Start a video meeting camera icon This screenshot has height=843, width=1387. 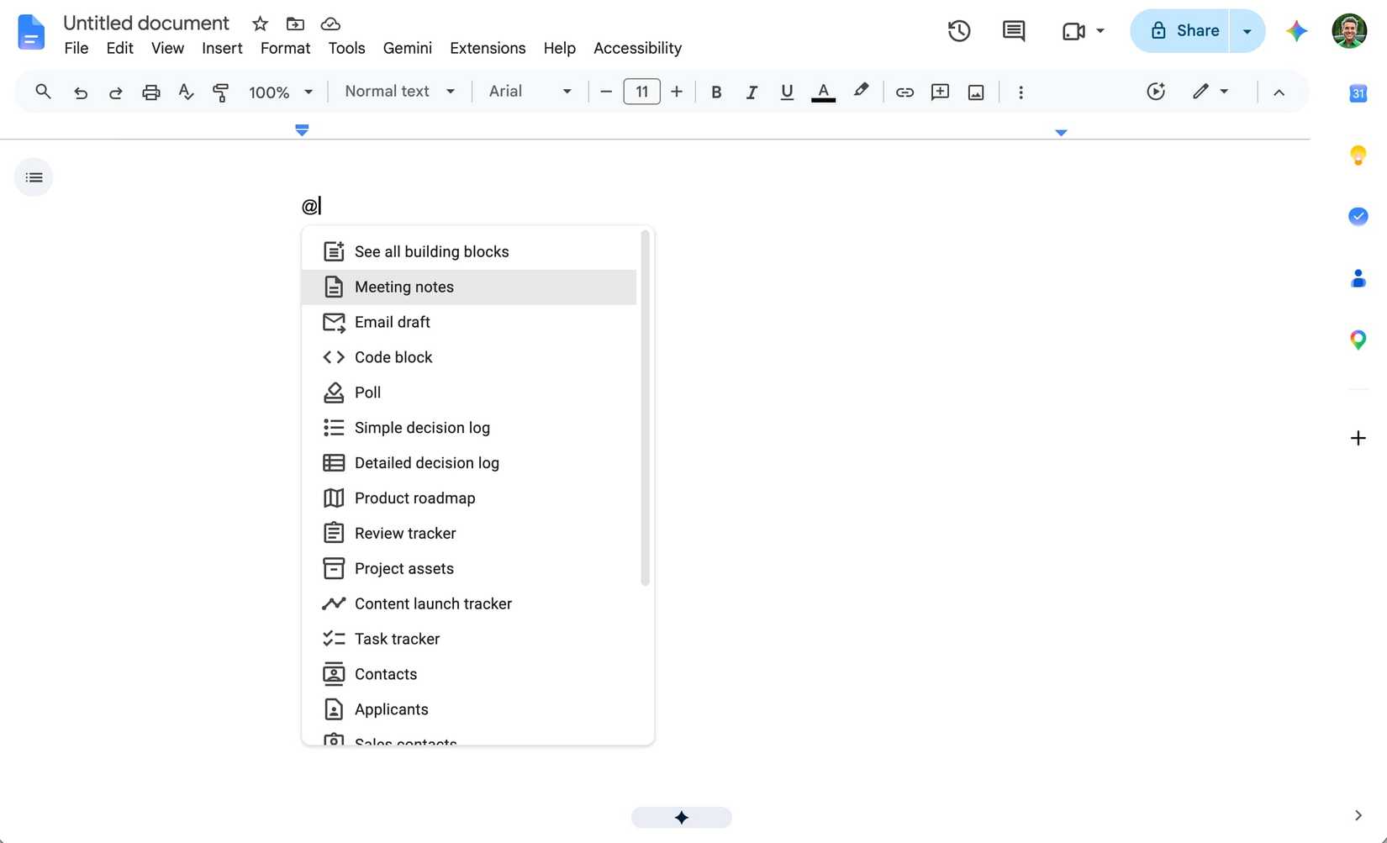1073,31
